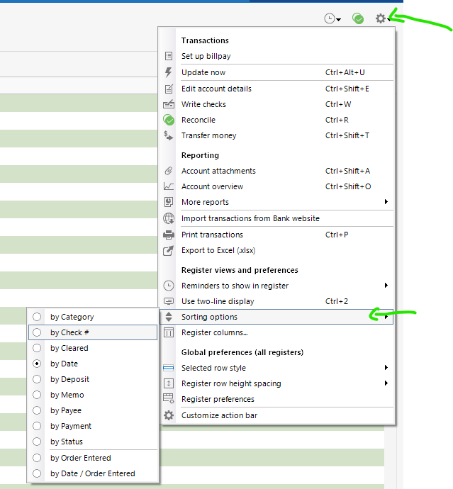Click the Selected row style icon

pos(169,368)
